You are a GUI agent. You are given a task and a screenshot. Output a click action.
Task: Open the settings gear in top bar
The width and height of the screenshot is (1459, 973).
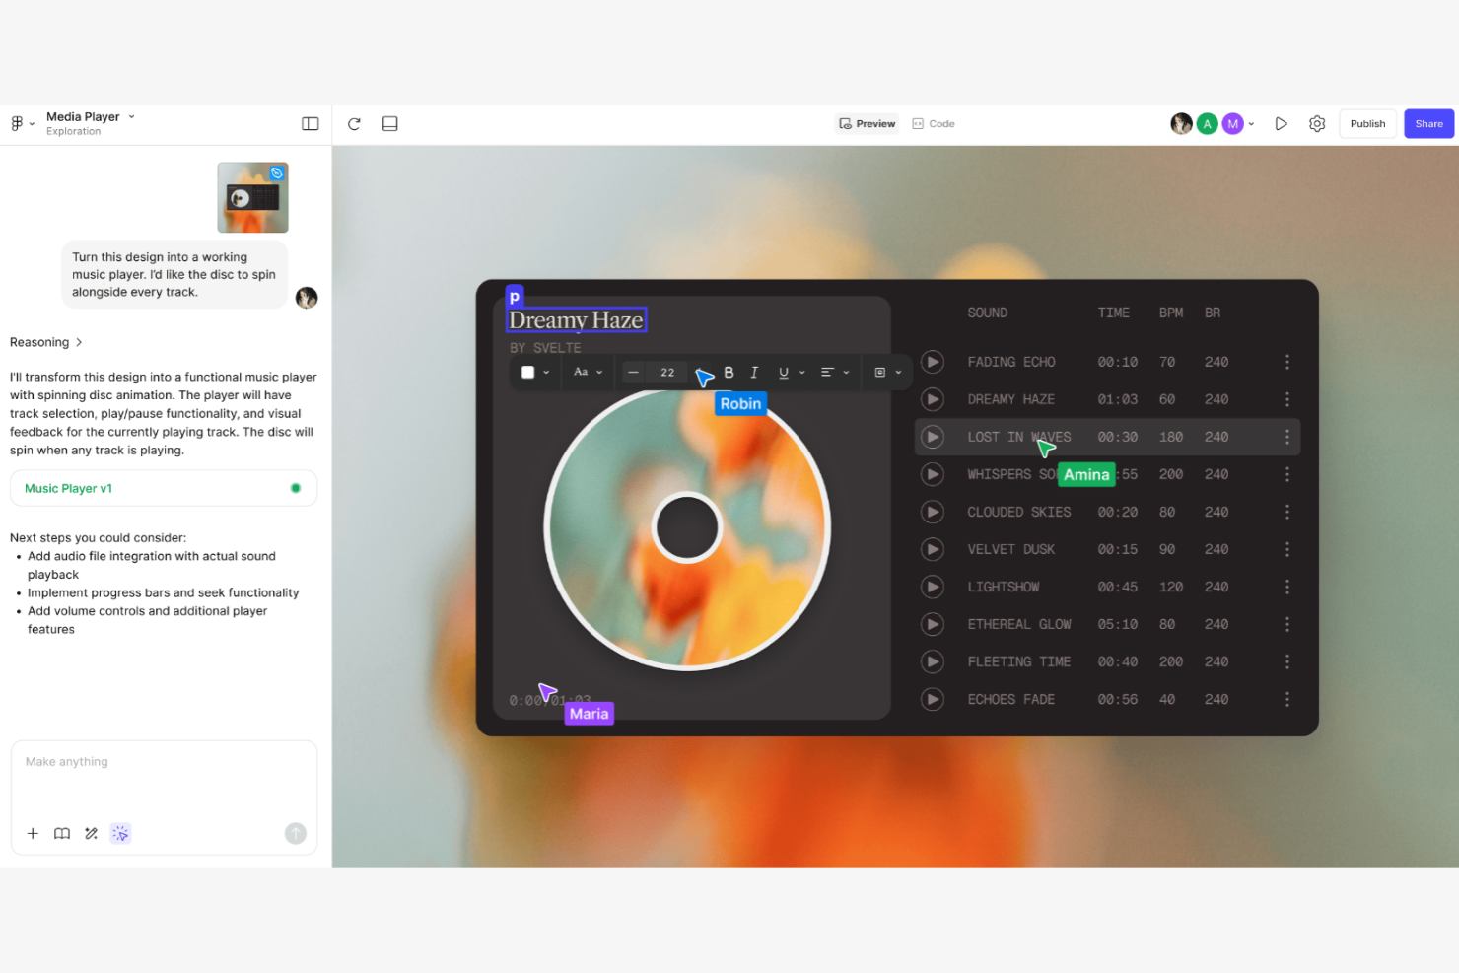tap(1317, 123)
